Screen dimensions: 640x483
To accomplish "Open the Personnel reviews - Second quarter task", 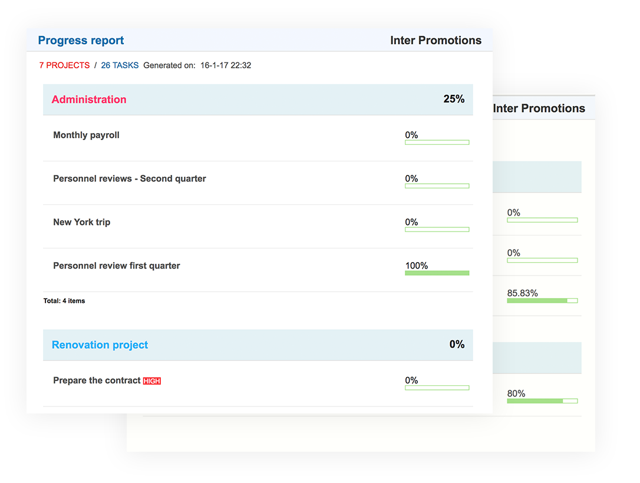I will (129, 178).
